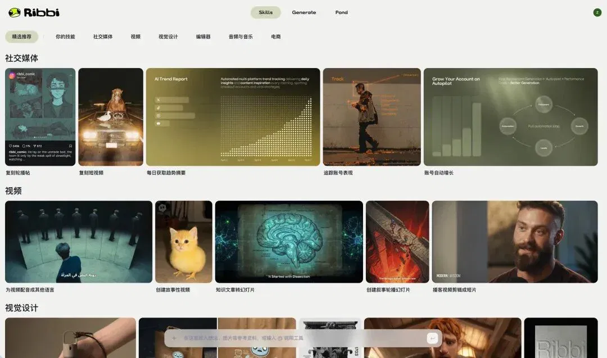Screen dimensions: 607x358
Task: Focus the prompt text input field
Action: tap(303, 338)
